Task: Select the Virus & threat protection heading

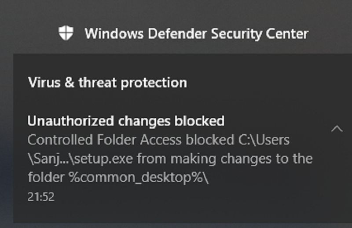Action: 107,82
